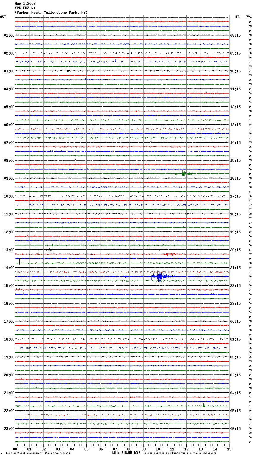The width and height of the screenshot is (253, 457).
Task: Click the 10:15 UTC time label
Action: 235,71
